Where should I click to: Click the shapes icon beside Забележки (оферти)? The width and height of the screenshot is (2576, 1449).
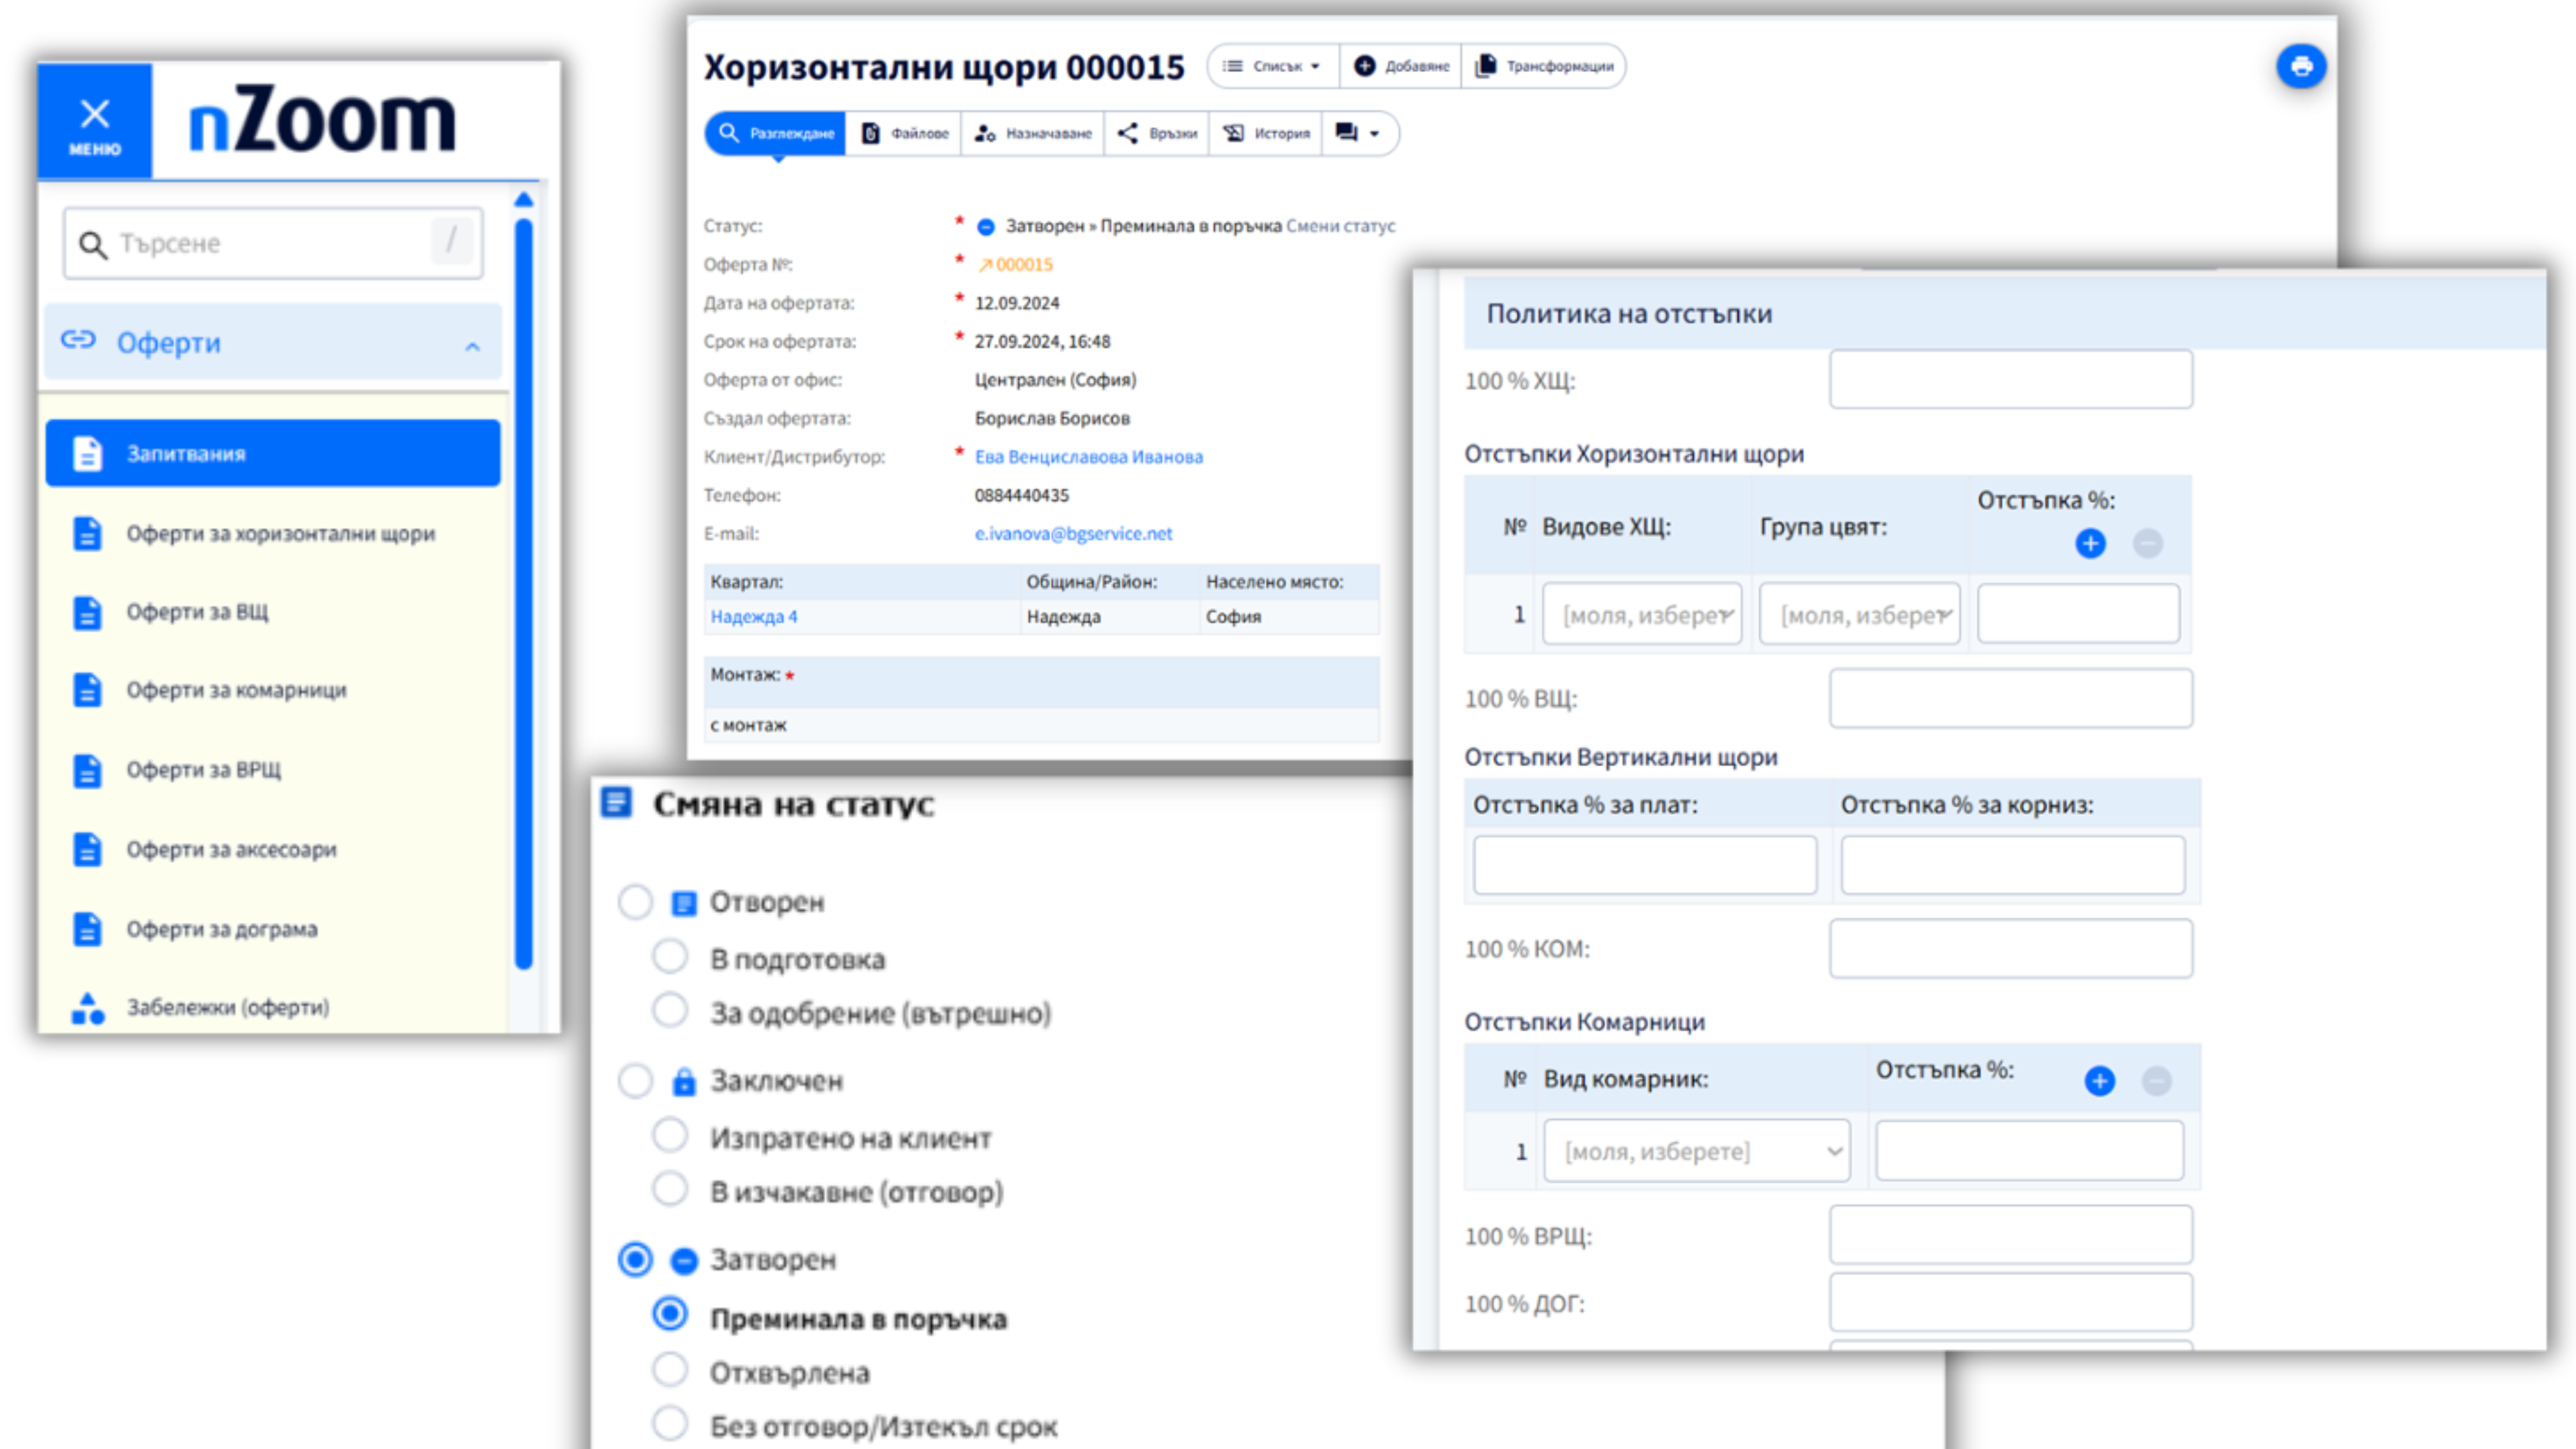(88, 1008)
